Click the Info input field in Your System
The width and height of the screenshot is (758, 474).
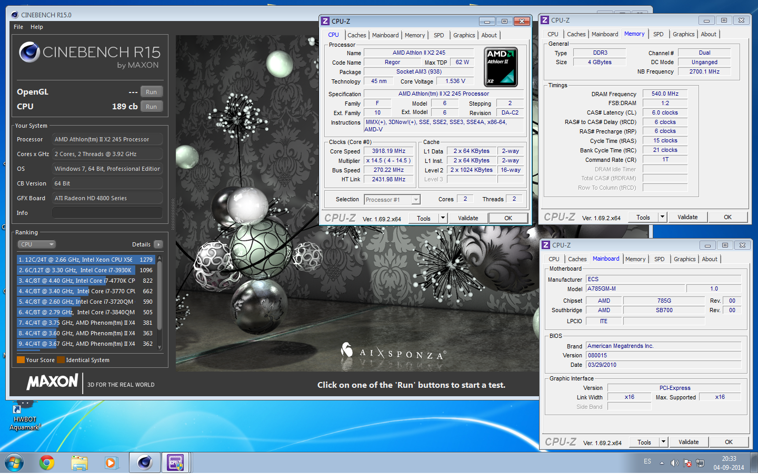(x=107, y=213)
